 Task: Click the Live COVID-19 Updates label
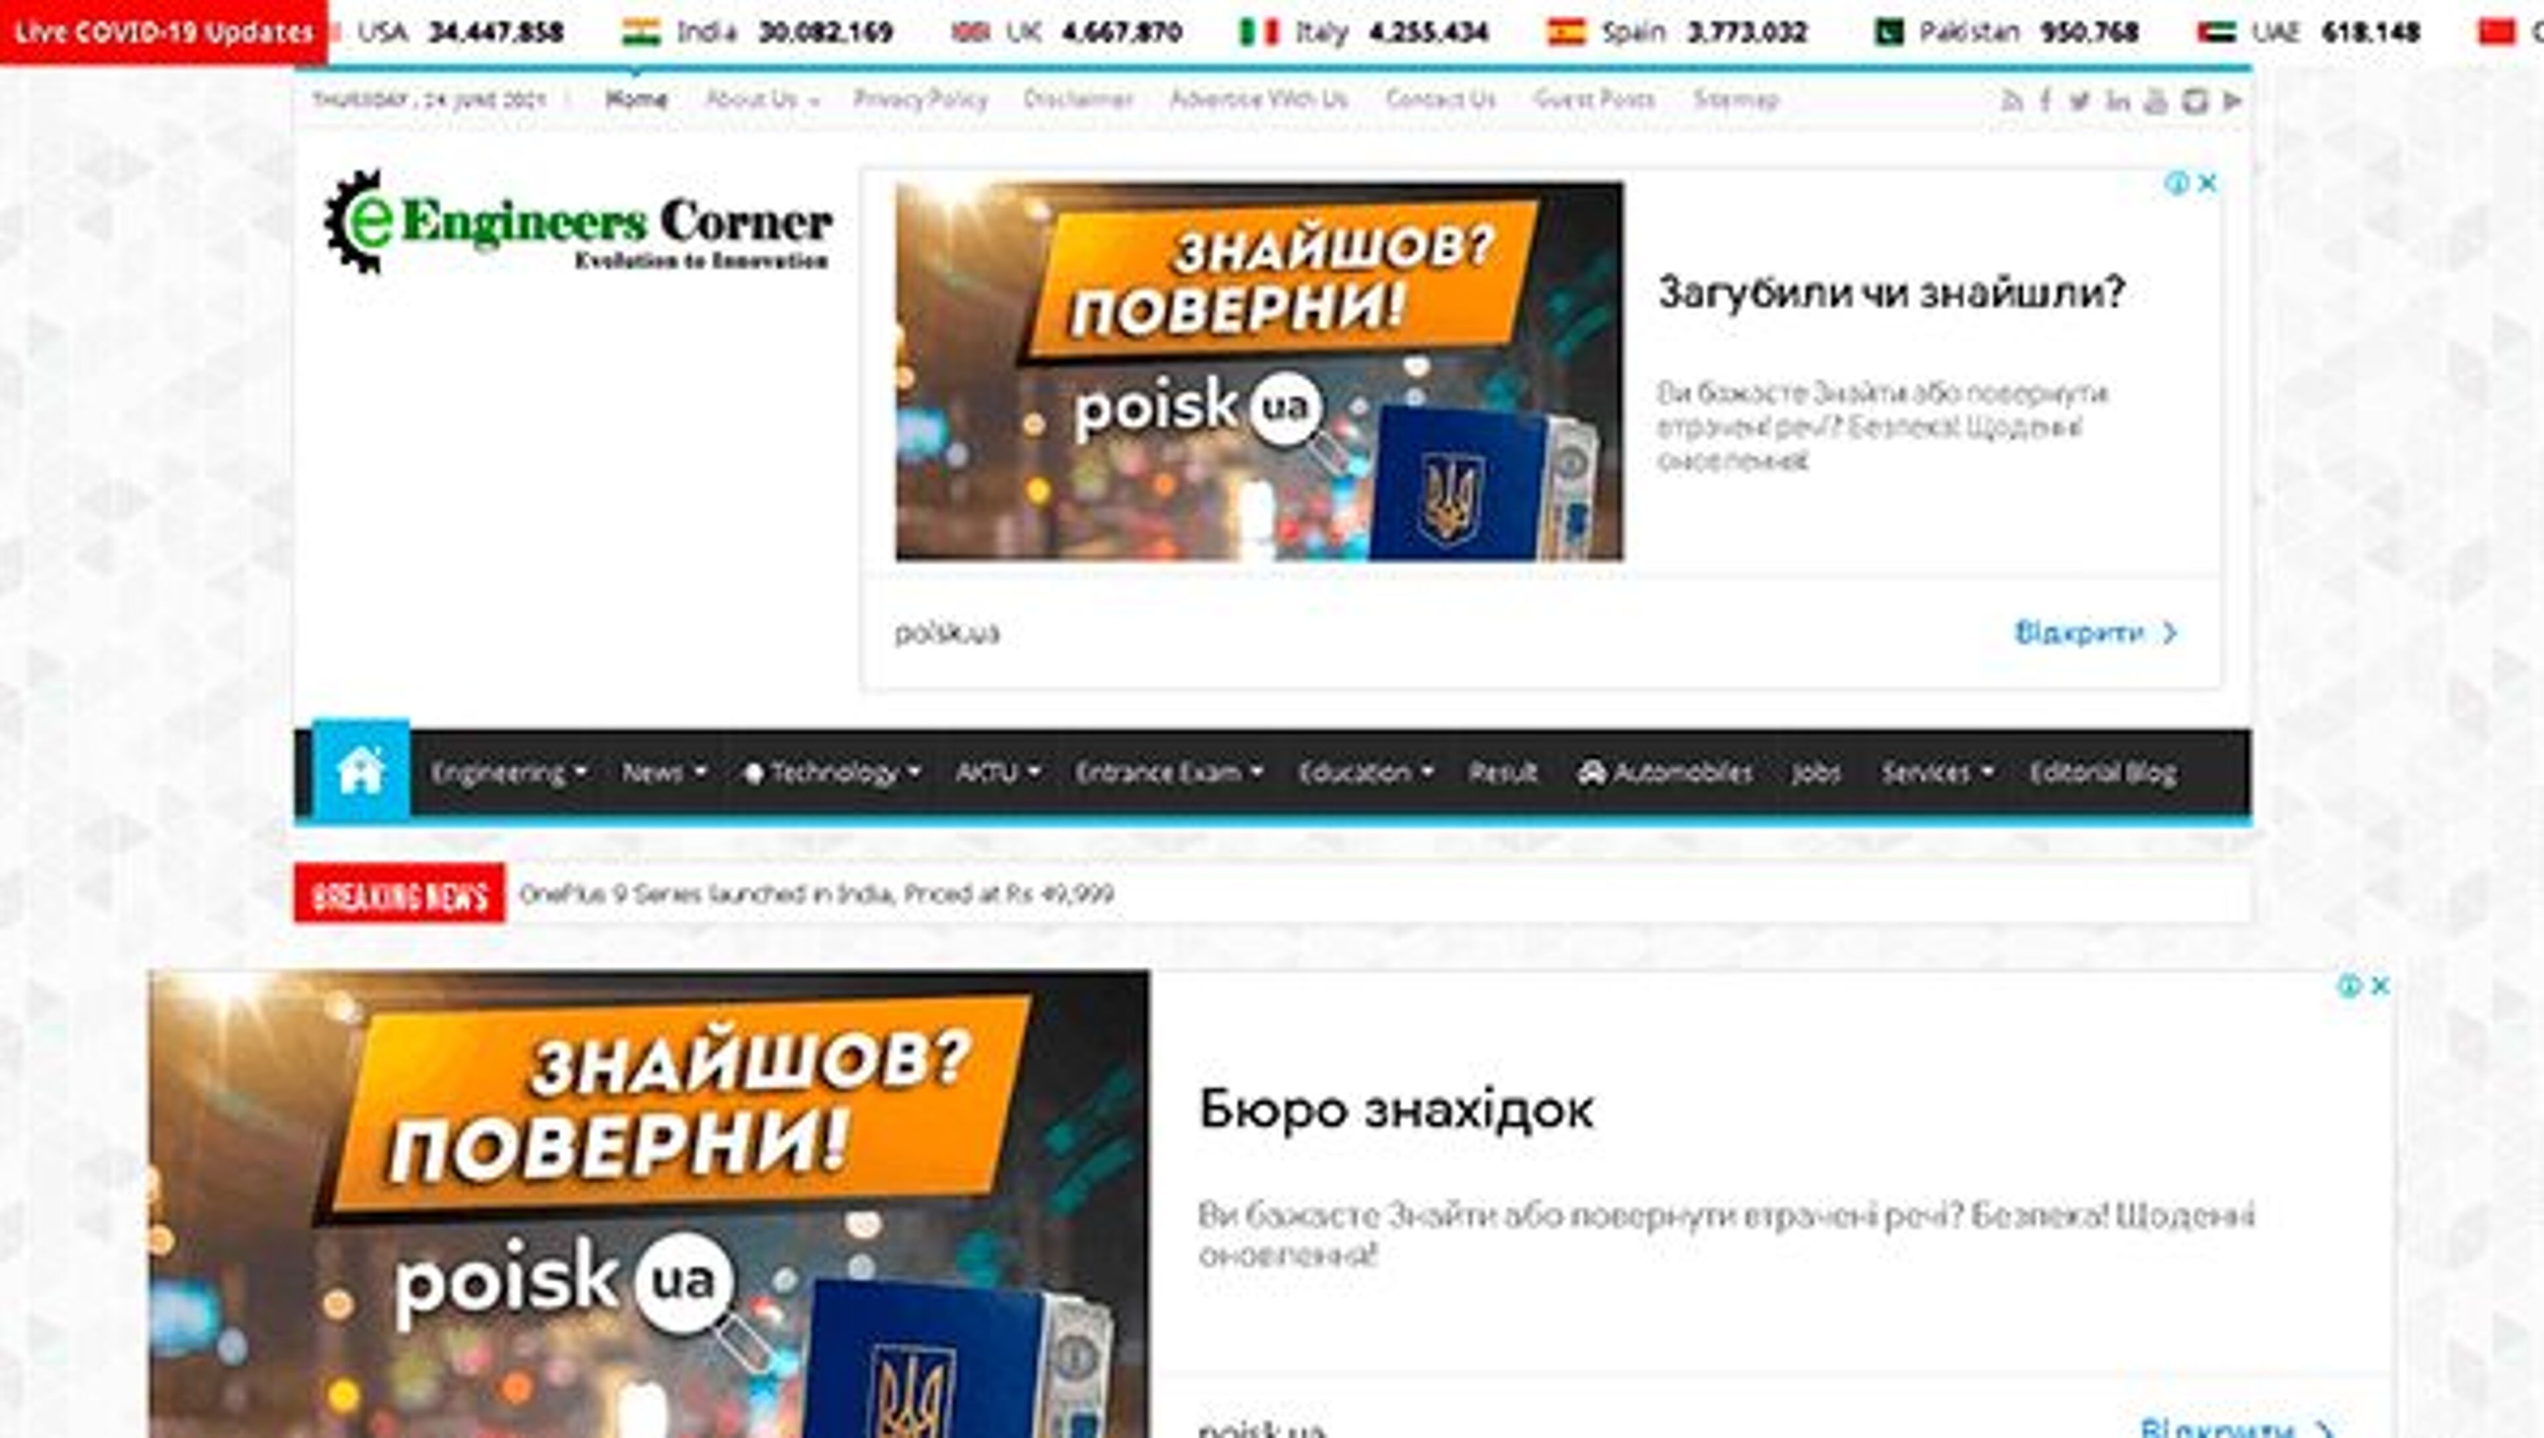(x=163, y=32)
